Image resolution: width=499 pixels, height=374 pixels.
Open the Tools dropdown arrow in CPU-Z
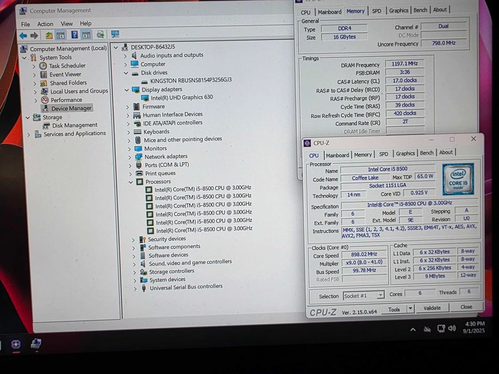(x=411, y=308)
